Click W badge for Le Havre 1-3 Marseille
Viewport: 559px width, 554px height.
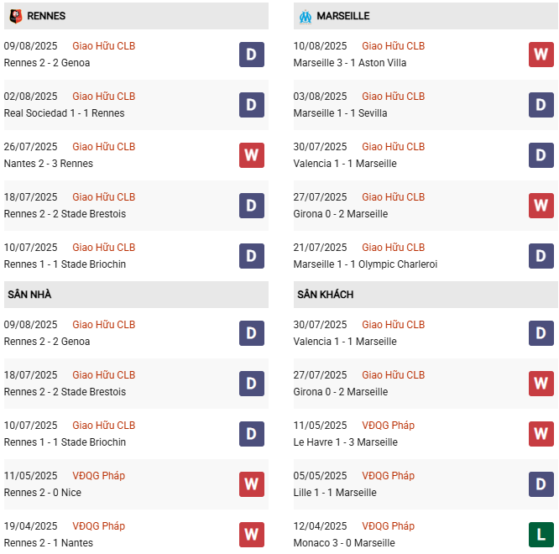(541, 434)
